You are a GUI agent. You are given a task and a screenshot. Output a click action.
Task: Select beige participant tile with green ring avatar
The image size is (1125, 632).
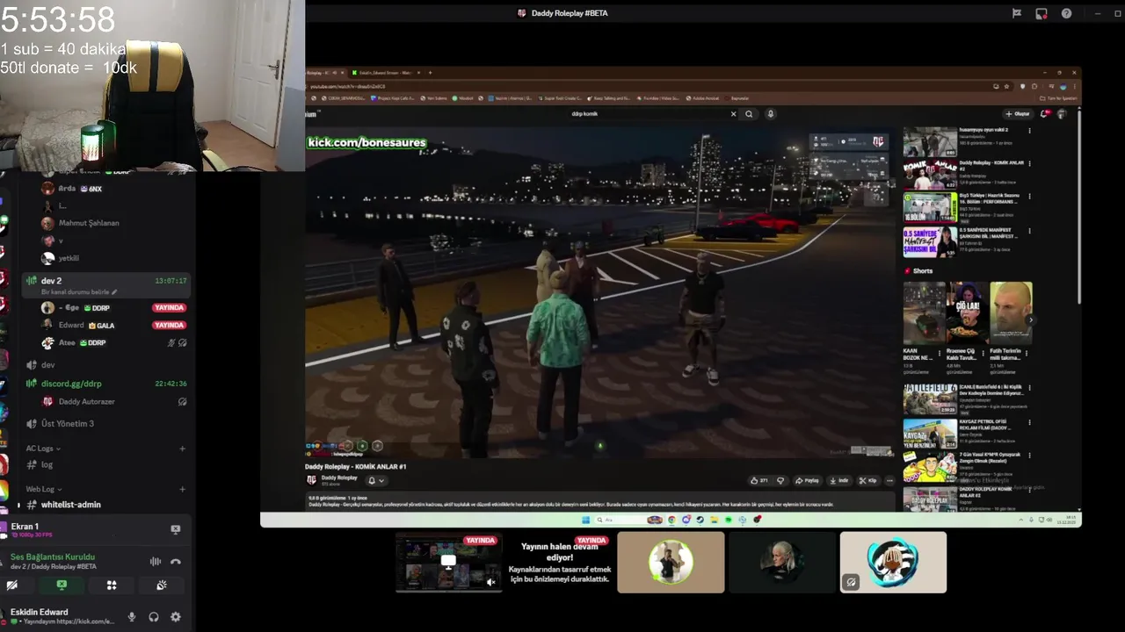coord(671,563)
